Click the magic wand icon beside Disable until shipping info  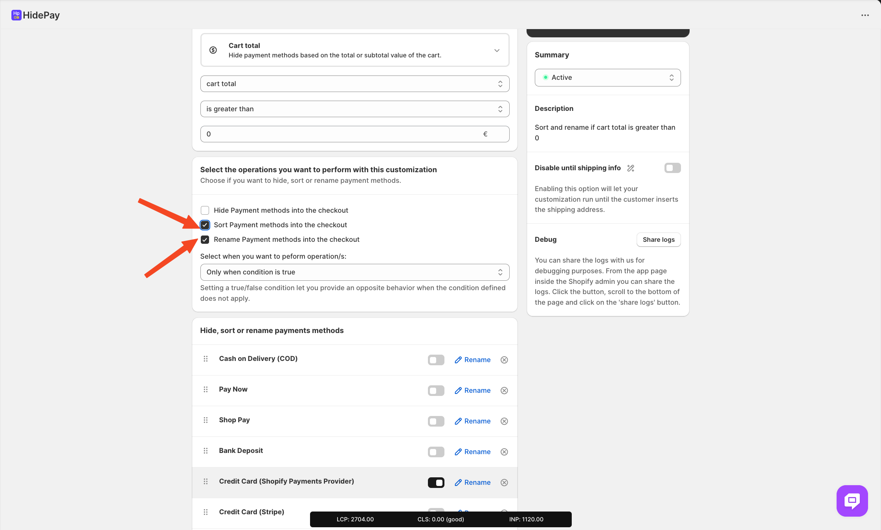[x=631, y=168]
